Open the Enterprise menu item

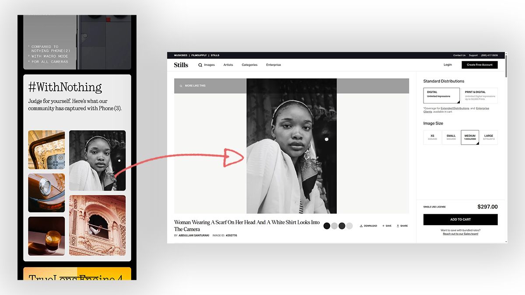(x=273, y=65)
